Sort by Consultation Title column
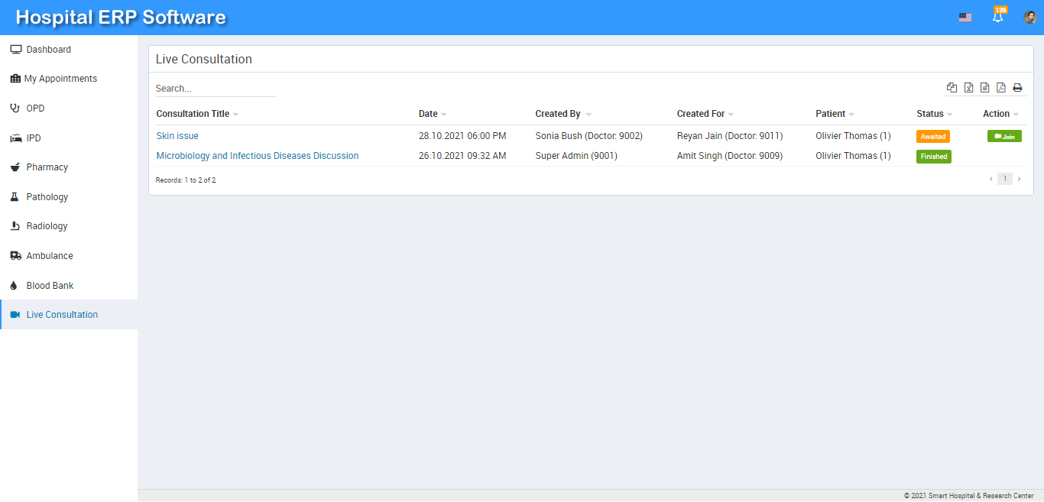1044x502 pixels. coord(193,114)
